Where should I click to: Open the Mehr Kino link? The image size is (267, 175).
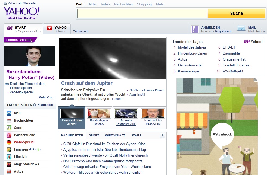(46, 97)
